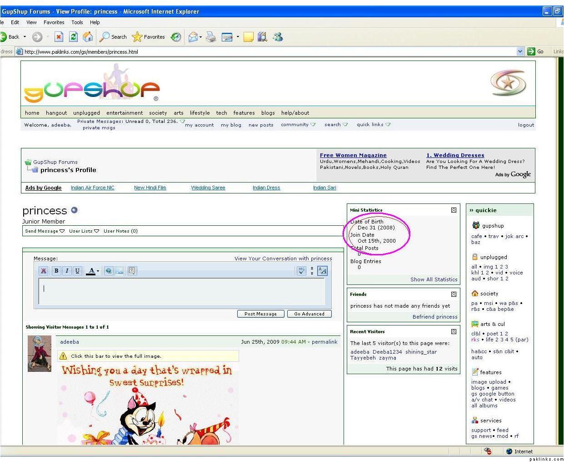564x462 pixels.
Task: Click the Refresh page icon
Action: point(73,37)
